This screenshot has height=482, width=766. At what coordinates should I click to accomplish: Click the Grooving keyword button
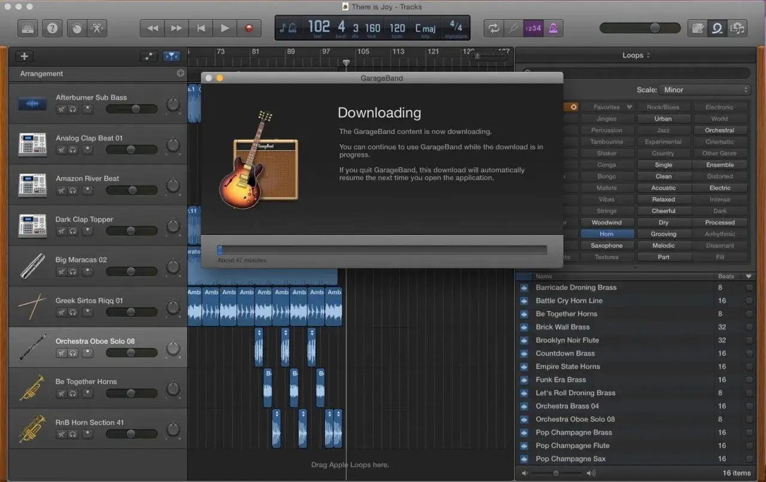tap(663, 234)
